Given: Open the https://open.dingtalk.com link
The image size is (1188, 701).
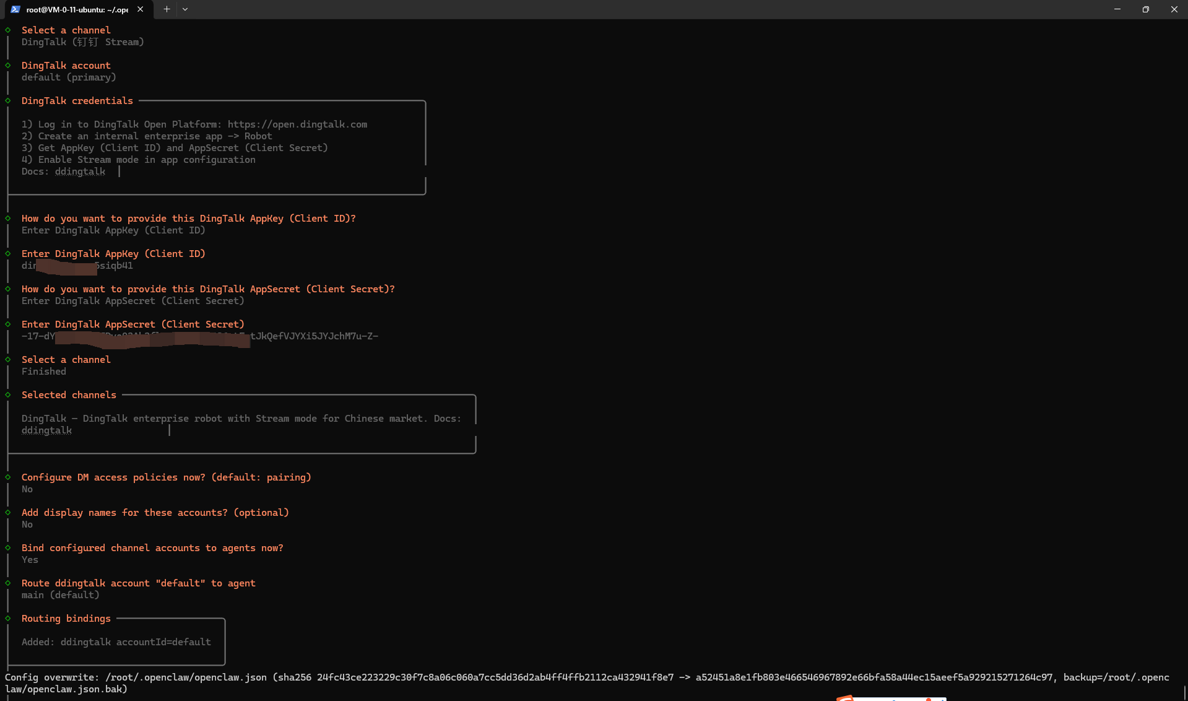Looking at the screenshot, I should [x=297, y=124].
